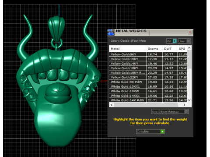The width and height of the screenshot is (210, 157).
Task: Click the Metal Weights flask icon
Action: tap(111, 32)
